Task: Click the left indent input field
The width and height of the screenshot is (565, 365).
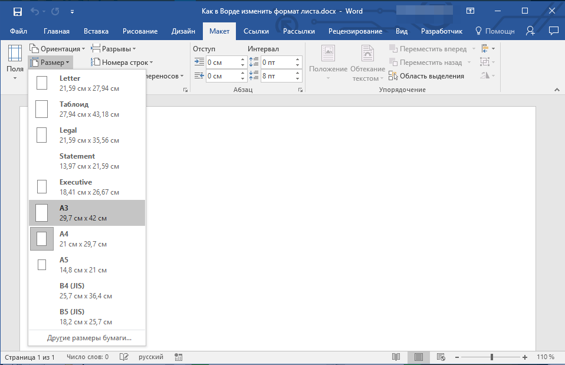Action: click(222, 63)
